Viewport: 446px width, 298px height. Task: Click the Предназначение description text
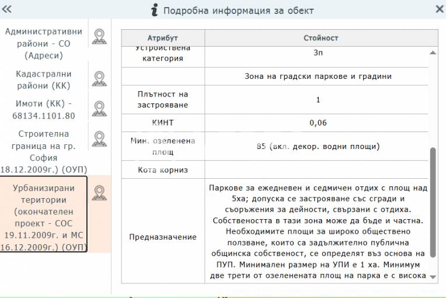coord(318,232)
